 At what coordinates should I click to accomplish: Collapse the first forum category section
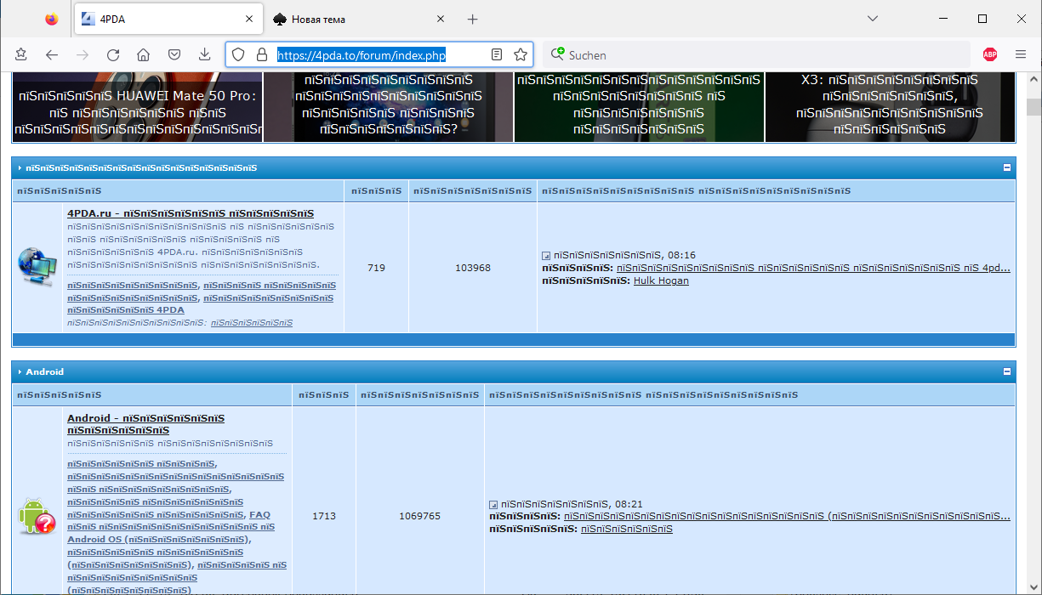click(1007, 167)
